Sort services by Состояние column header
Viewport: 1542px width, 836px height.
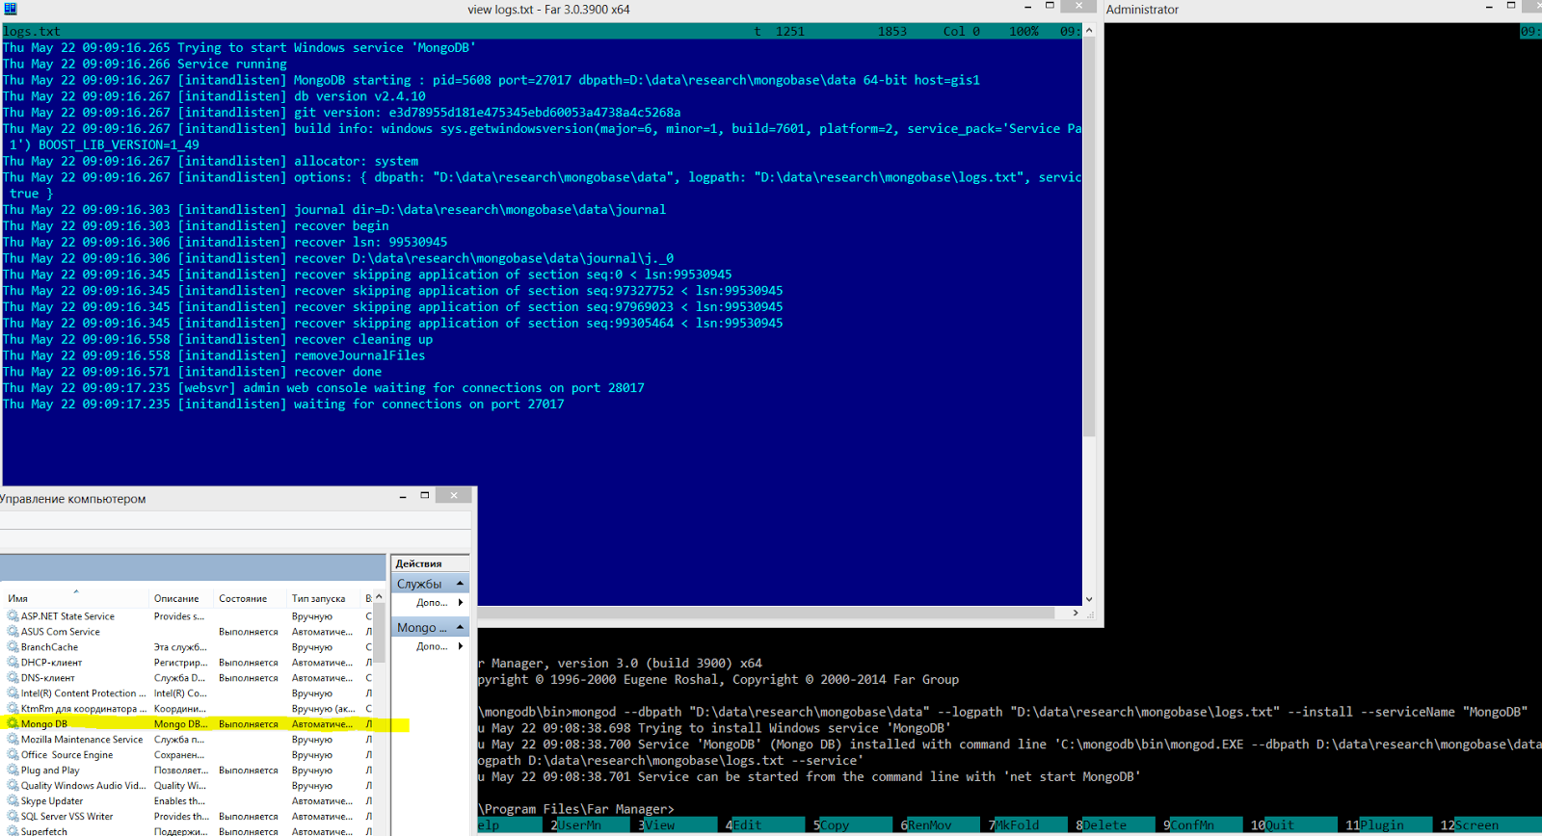click(250, 598)
